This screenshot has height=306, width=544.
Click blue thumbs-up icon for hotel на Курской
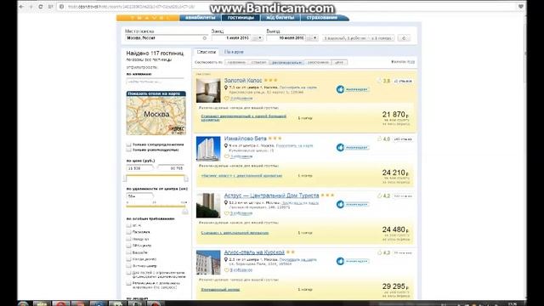(x=340, y=261)
